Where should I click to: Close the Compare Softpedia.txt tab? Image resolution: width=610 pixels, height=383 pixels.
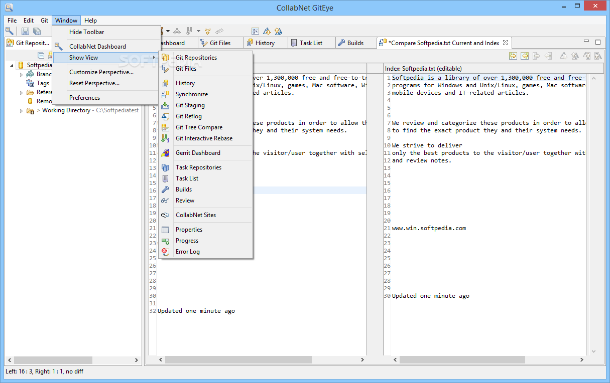(506, 43)
